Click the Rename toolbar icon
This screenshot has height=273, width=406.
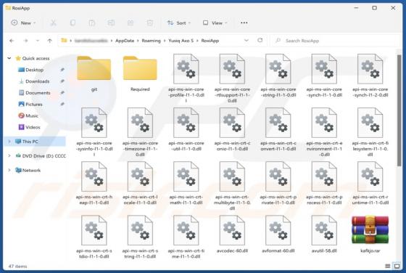111,23
